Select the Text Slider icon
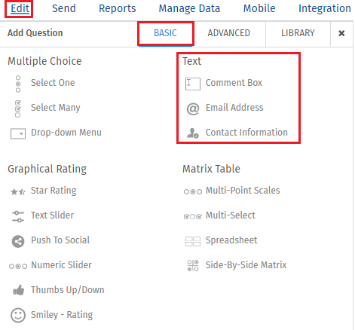The height and width of the screenshot is (330, 355). (18, 216)
